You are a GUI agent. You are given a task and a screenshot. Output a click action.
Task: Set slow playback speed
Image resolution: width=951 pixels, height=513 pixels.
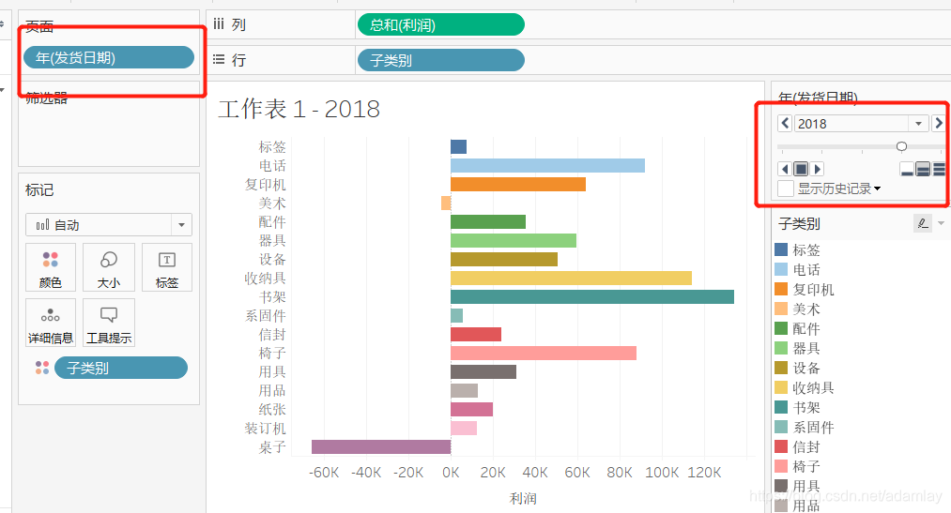click(907, 169)
